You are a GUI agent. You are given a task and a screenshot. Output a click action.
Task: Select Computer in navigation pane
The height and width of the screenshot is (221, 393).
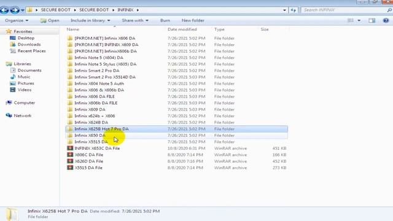(25, 103)
